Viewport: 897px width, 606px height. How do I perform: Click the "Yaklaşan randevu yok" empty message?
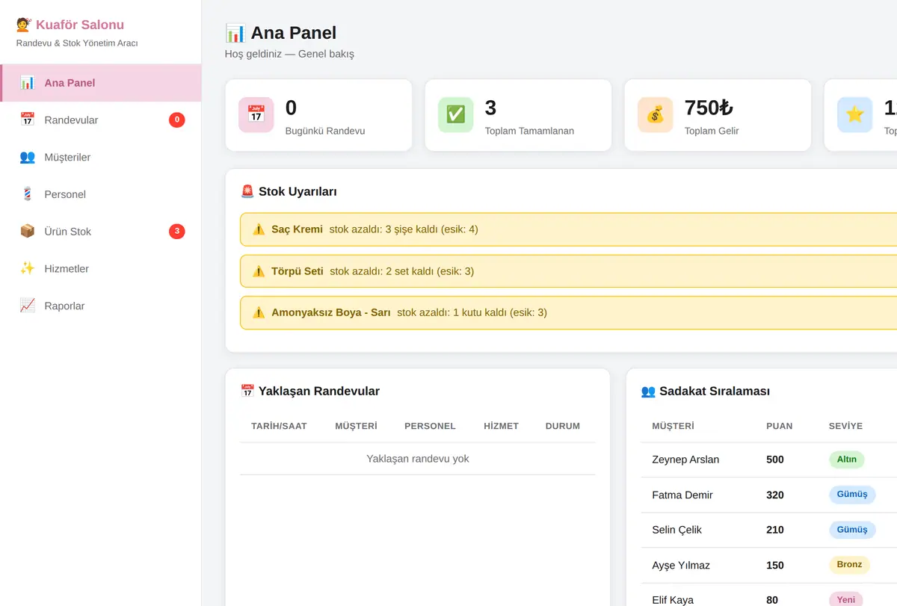[x=418, y=459]
